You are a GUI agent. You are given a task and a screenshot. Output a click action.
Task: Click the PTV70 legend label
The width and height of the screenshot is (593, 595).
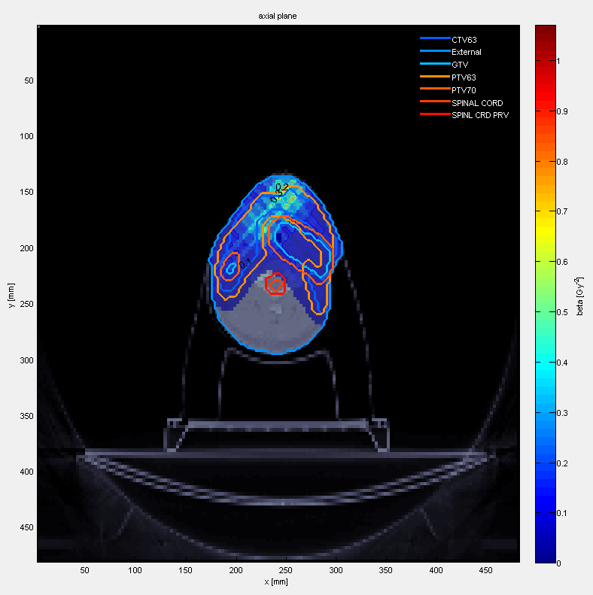(x=464, y=90)
